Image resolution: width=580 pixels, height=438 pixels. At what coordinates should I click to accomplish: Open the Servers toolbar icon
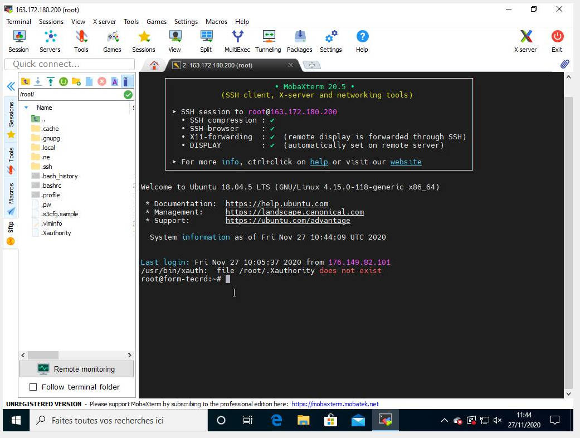[50, 41]
